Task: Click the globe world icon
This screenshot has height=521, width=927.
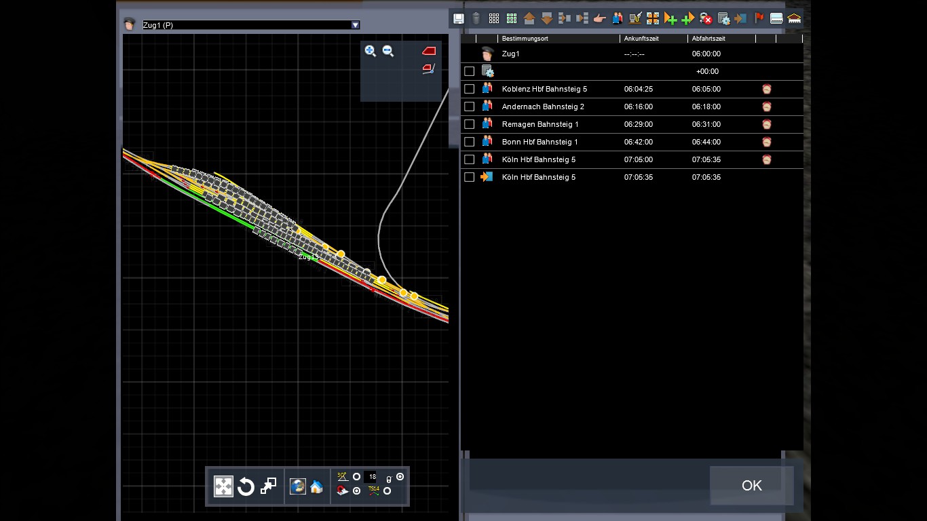Action: (x=297, y=486)
